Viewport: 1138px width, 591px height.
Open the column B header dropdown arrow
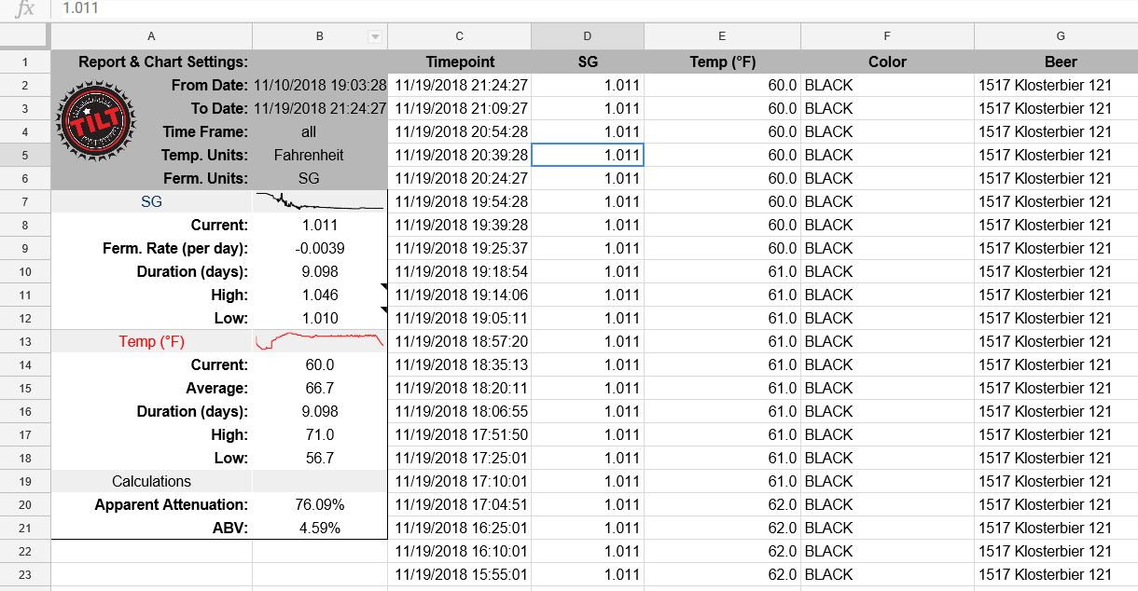point(375,37)
